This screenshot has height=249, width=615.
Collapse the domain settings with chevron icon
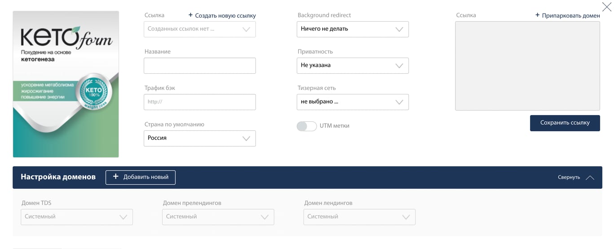click(590, 178)
